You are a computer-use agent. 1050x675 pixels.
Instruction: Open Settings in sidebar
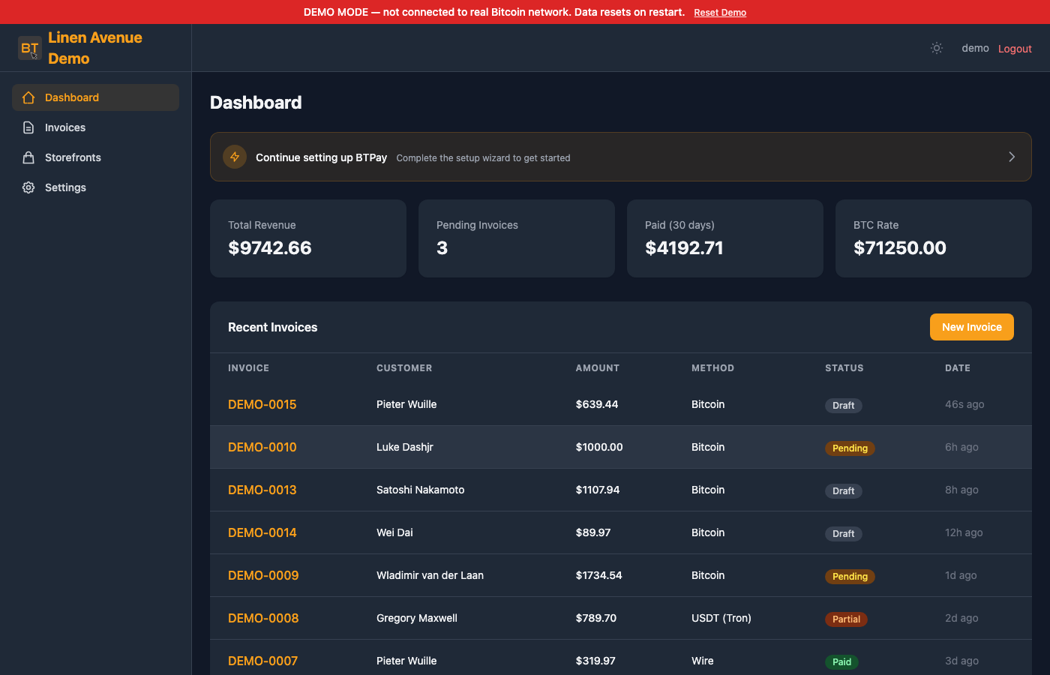[95, 187]
